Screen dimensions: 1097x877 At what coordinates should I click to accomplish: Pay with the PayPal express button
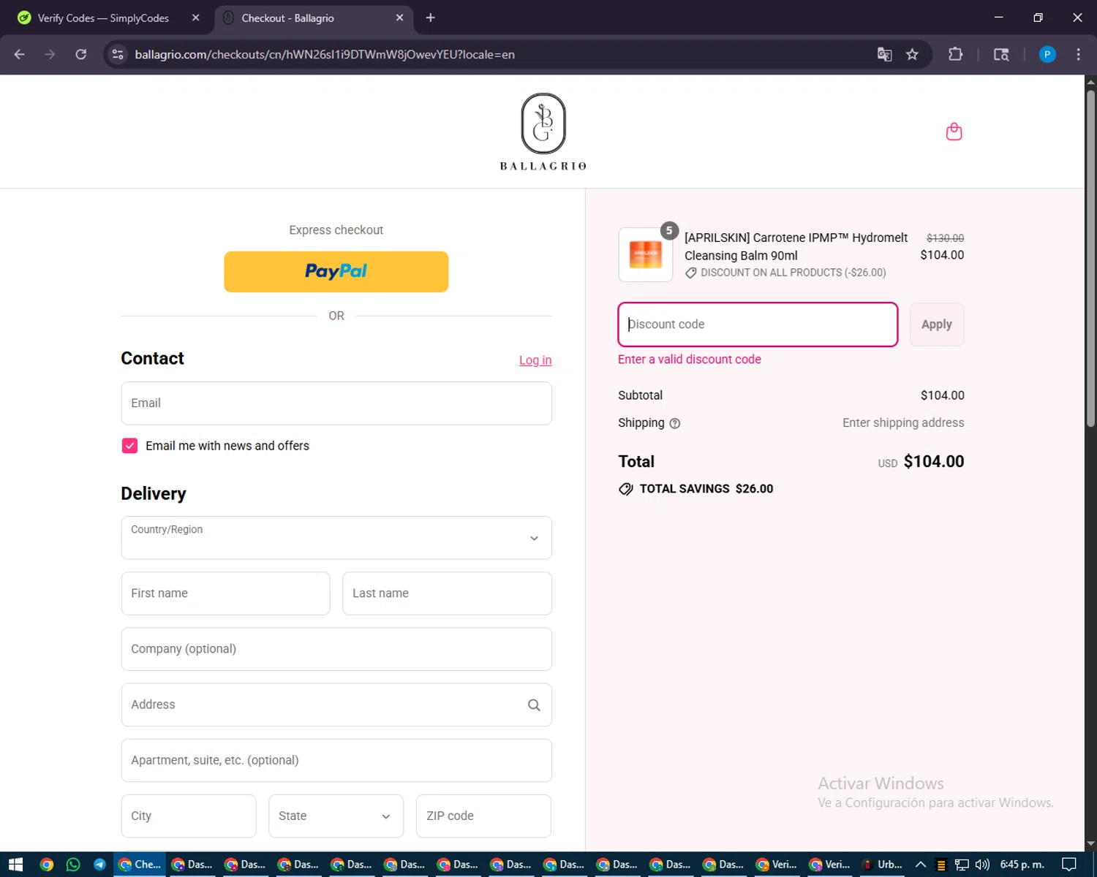click(x=336, y=272)
